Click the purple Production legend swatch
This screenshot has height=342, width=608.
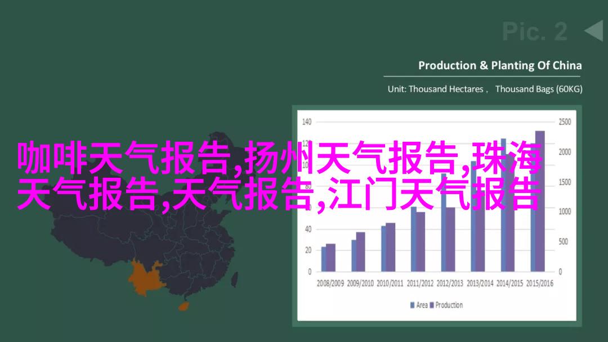tap(432, 305)
